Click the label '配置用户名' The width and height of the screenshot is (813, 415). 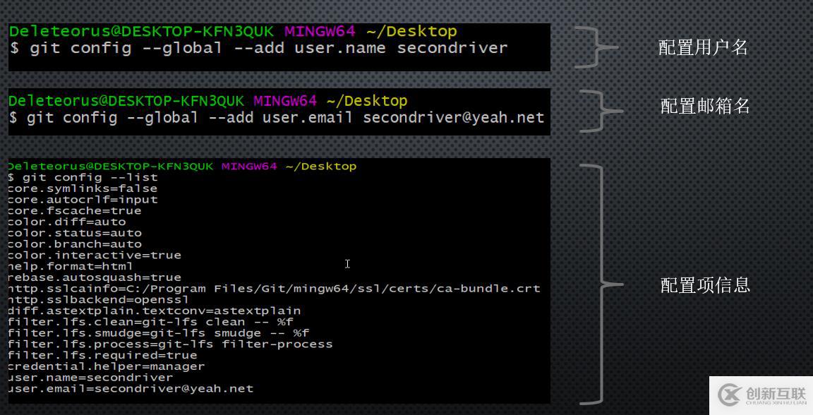[703, 48]
